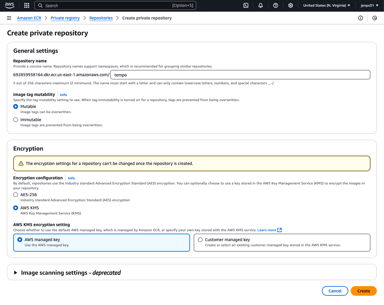This screenshot has height=305, width=384.
Task: Open the notifications bell
Action: tap(261, 5)
